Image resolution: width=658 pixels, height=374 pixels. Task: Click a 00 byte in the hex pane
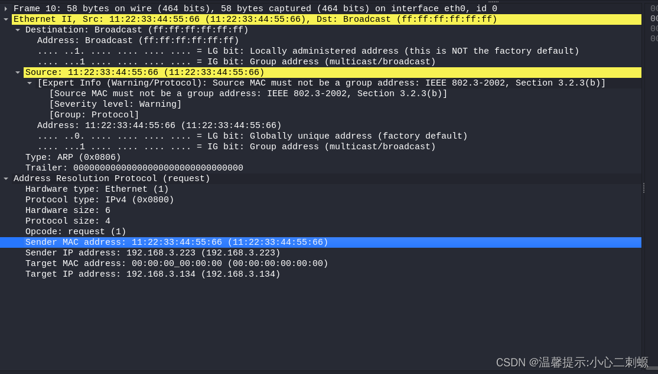(x=652, y=8)
